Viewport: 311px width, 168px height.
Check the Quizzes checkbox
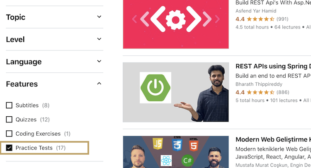coord(9,120)
